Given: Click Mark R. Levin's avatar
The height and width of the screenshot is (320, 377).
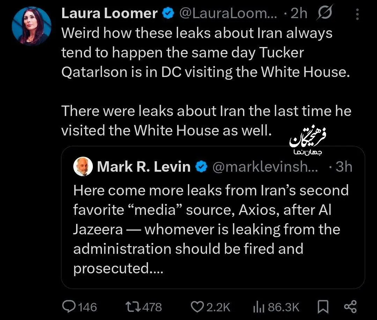Looking at the screenshot, I should pos(83,166).
